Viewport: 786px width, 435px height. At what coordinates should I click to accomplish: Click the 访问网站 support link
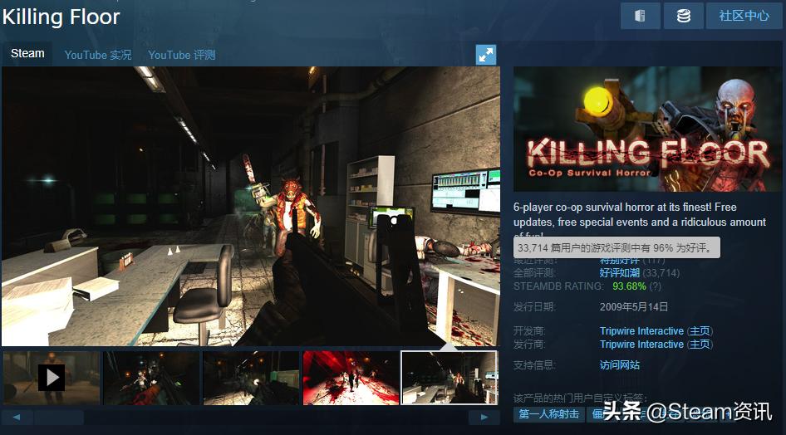(620, 365)
